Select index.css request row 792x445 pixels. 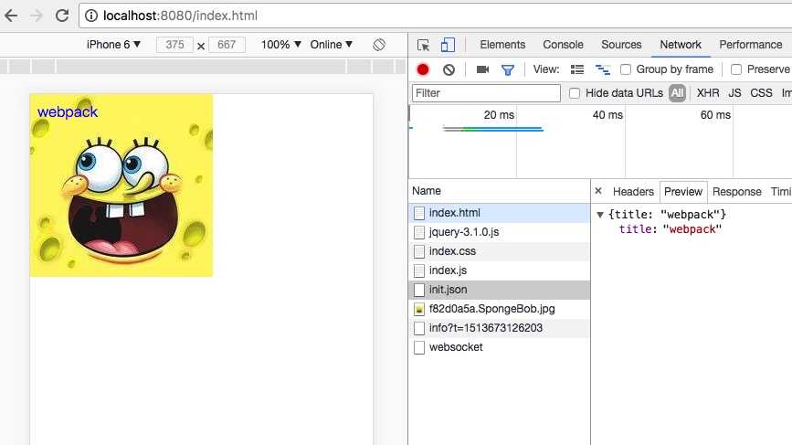tap(499, 251)
